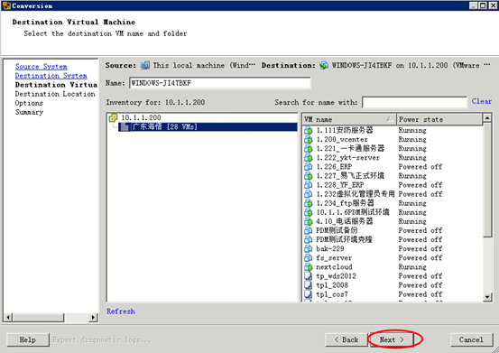Click the Cancel button
The width and height of the screenshot is (499, 353).
coord(471,339)
